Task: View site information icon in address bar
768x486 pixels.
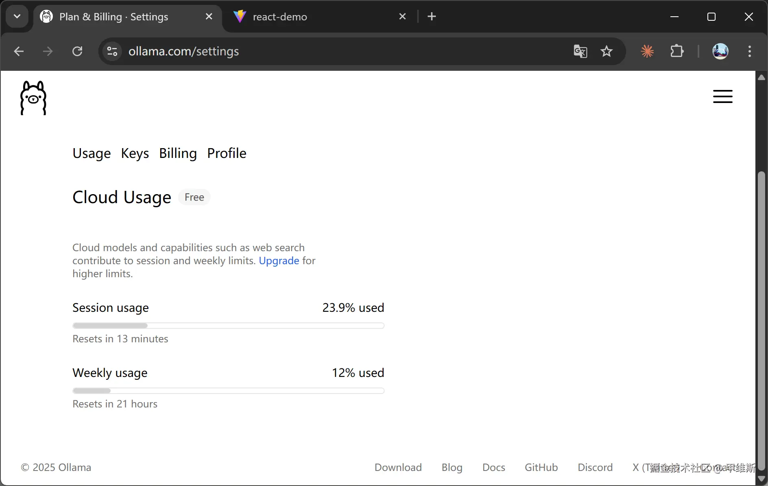Action: pos(112,51)
